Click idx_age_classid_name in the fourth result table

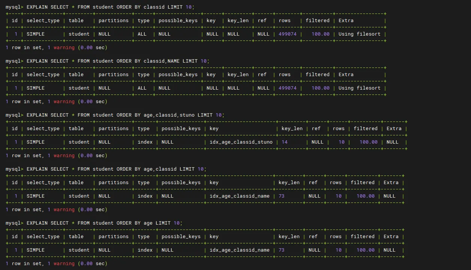pyautogui.click(x=239, y=196)
